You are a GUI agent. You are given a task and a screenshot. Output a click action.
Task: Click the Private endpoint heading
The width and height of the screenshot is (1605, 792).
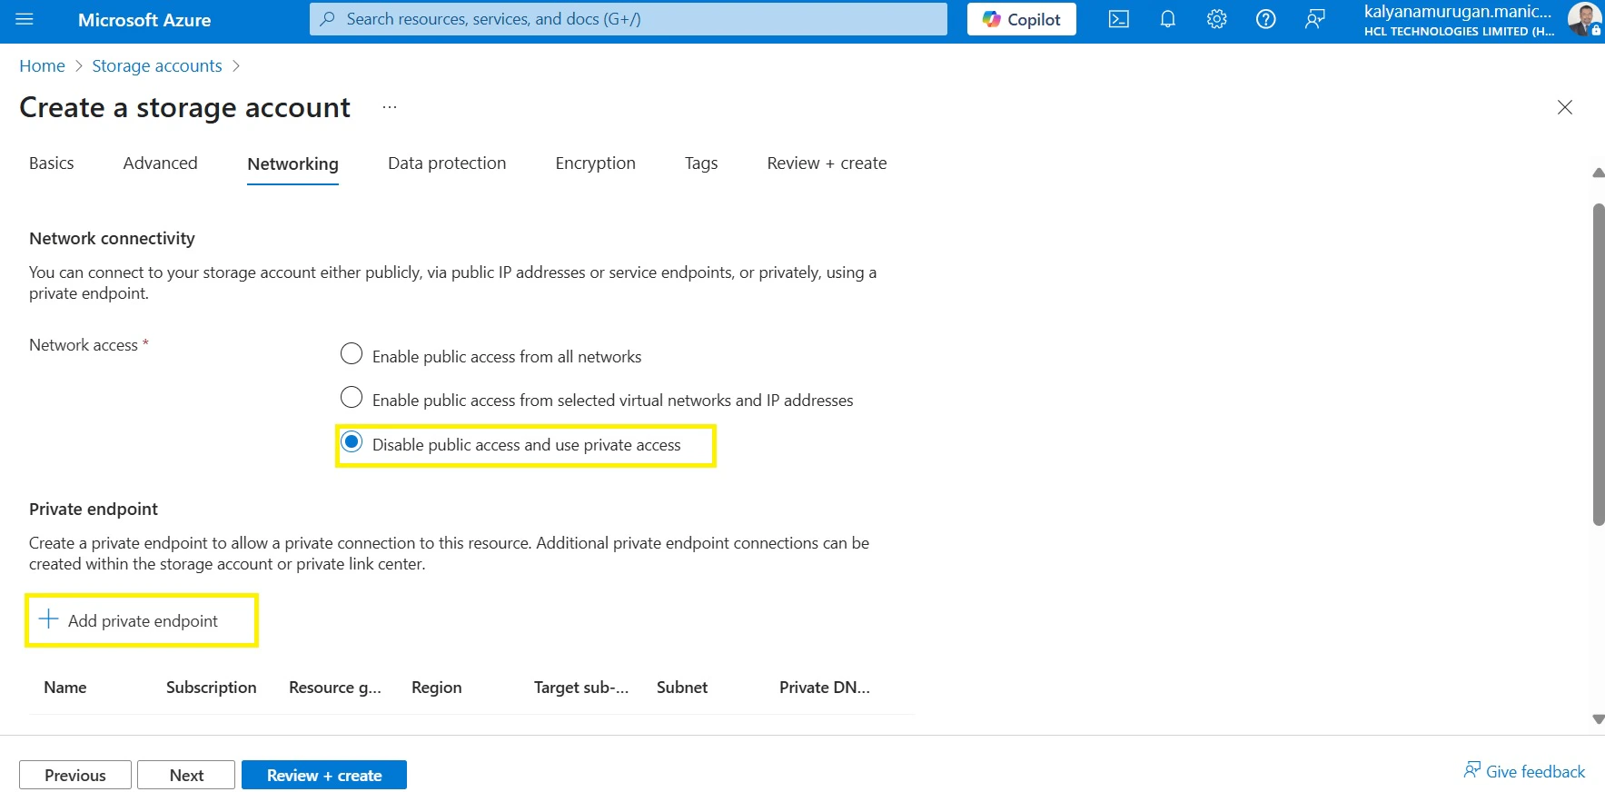click(x=94, y=509)
